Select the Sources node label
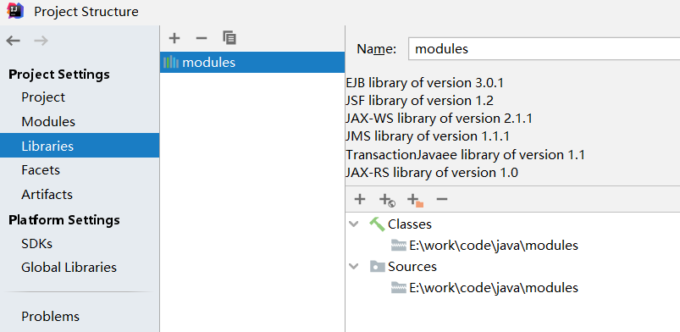The height and width of the screenshot is (332, 680). [412, 266]
